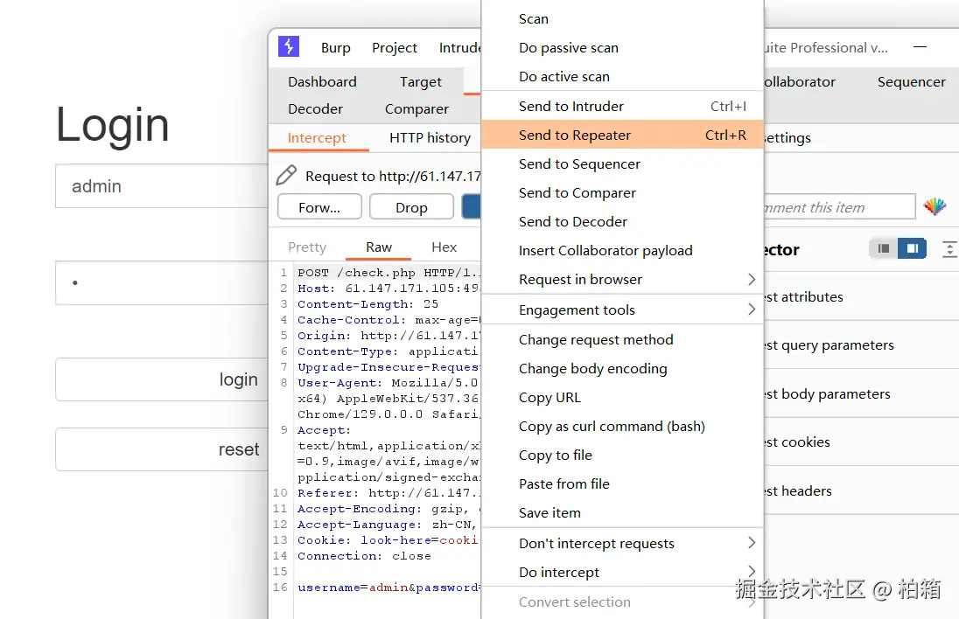
Task: Switch to the Target tab
Action: point(421,82)
